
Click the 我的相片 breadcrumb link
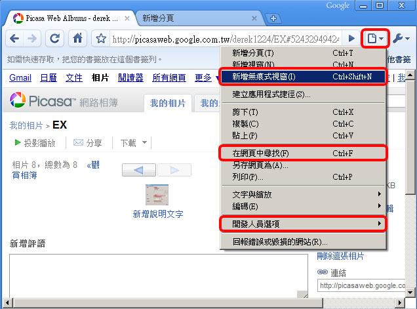click(26, 125)
